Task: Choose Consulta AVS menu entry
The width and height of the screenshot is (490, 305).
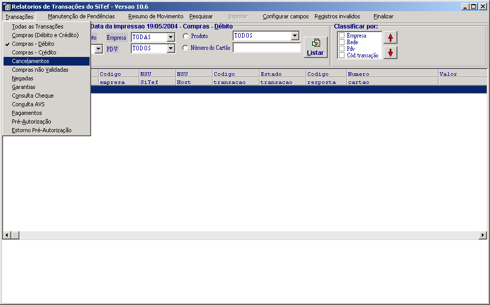Action: tap(47, 105)
